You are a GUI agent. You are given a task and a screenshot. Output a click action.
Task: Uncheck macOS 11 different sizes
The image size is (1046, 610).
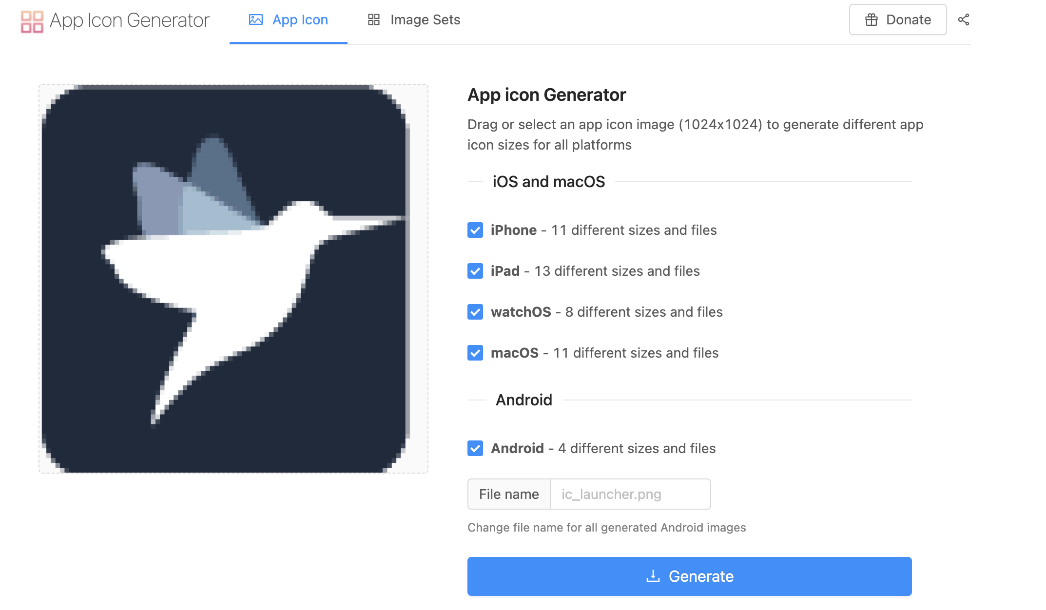click(x=475, y=353)
